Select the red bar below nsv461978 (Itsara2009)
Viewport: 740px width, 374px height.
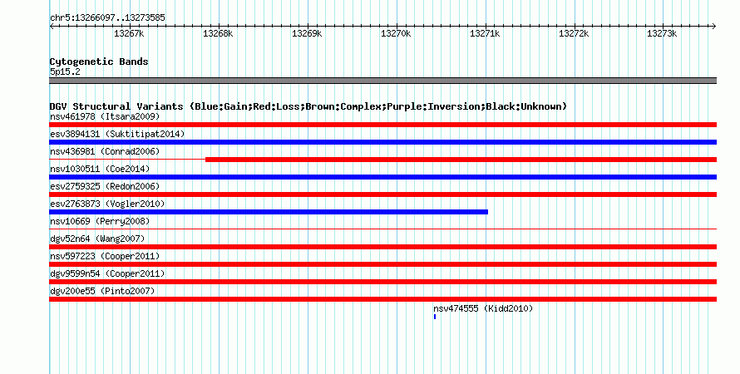382,125
